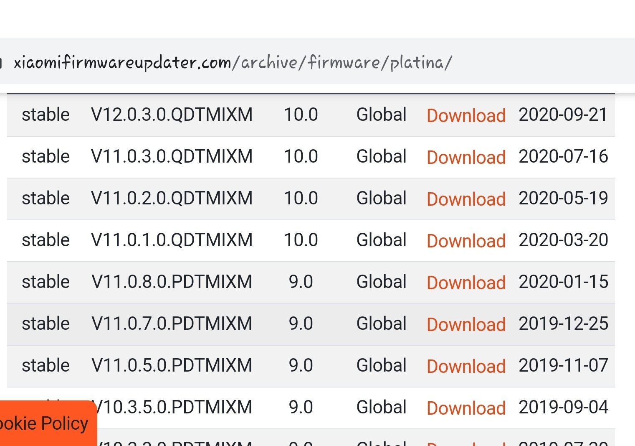Select version text V11.0.7.0.PDTMIXM

pyautogui.click(x=172, y=324)
